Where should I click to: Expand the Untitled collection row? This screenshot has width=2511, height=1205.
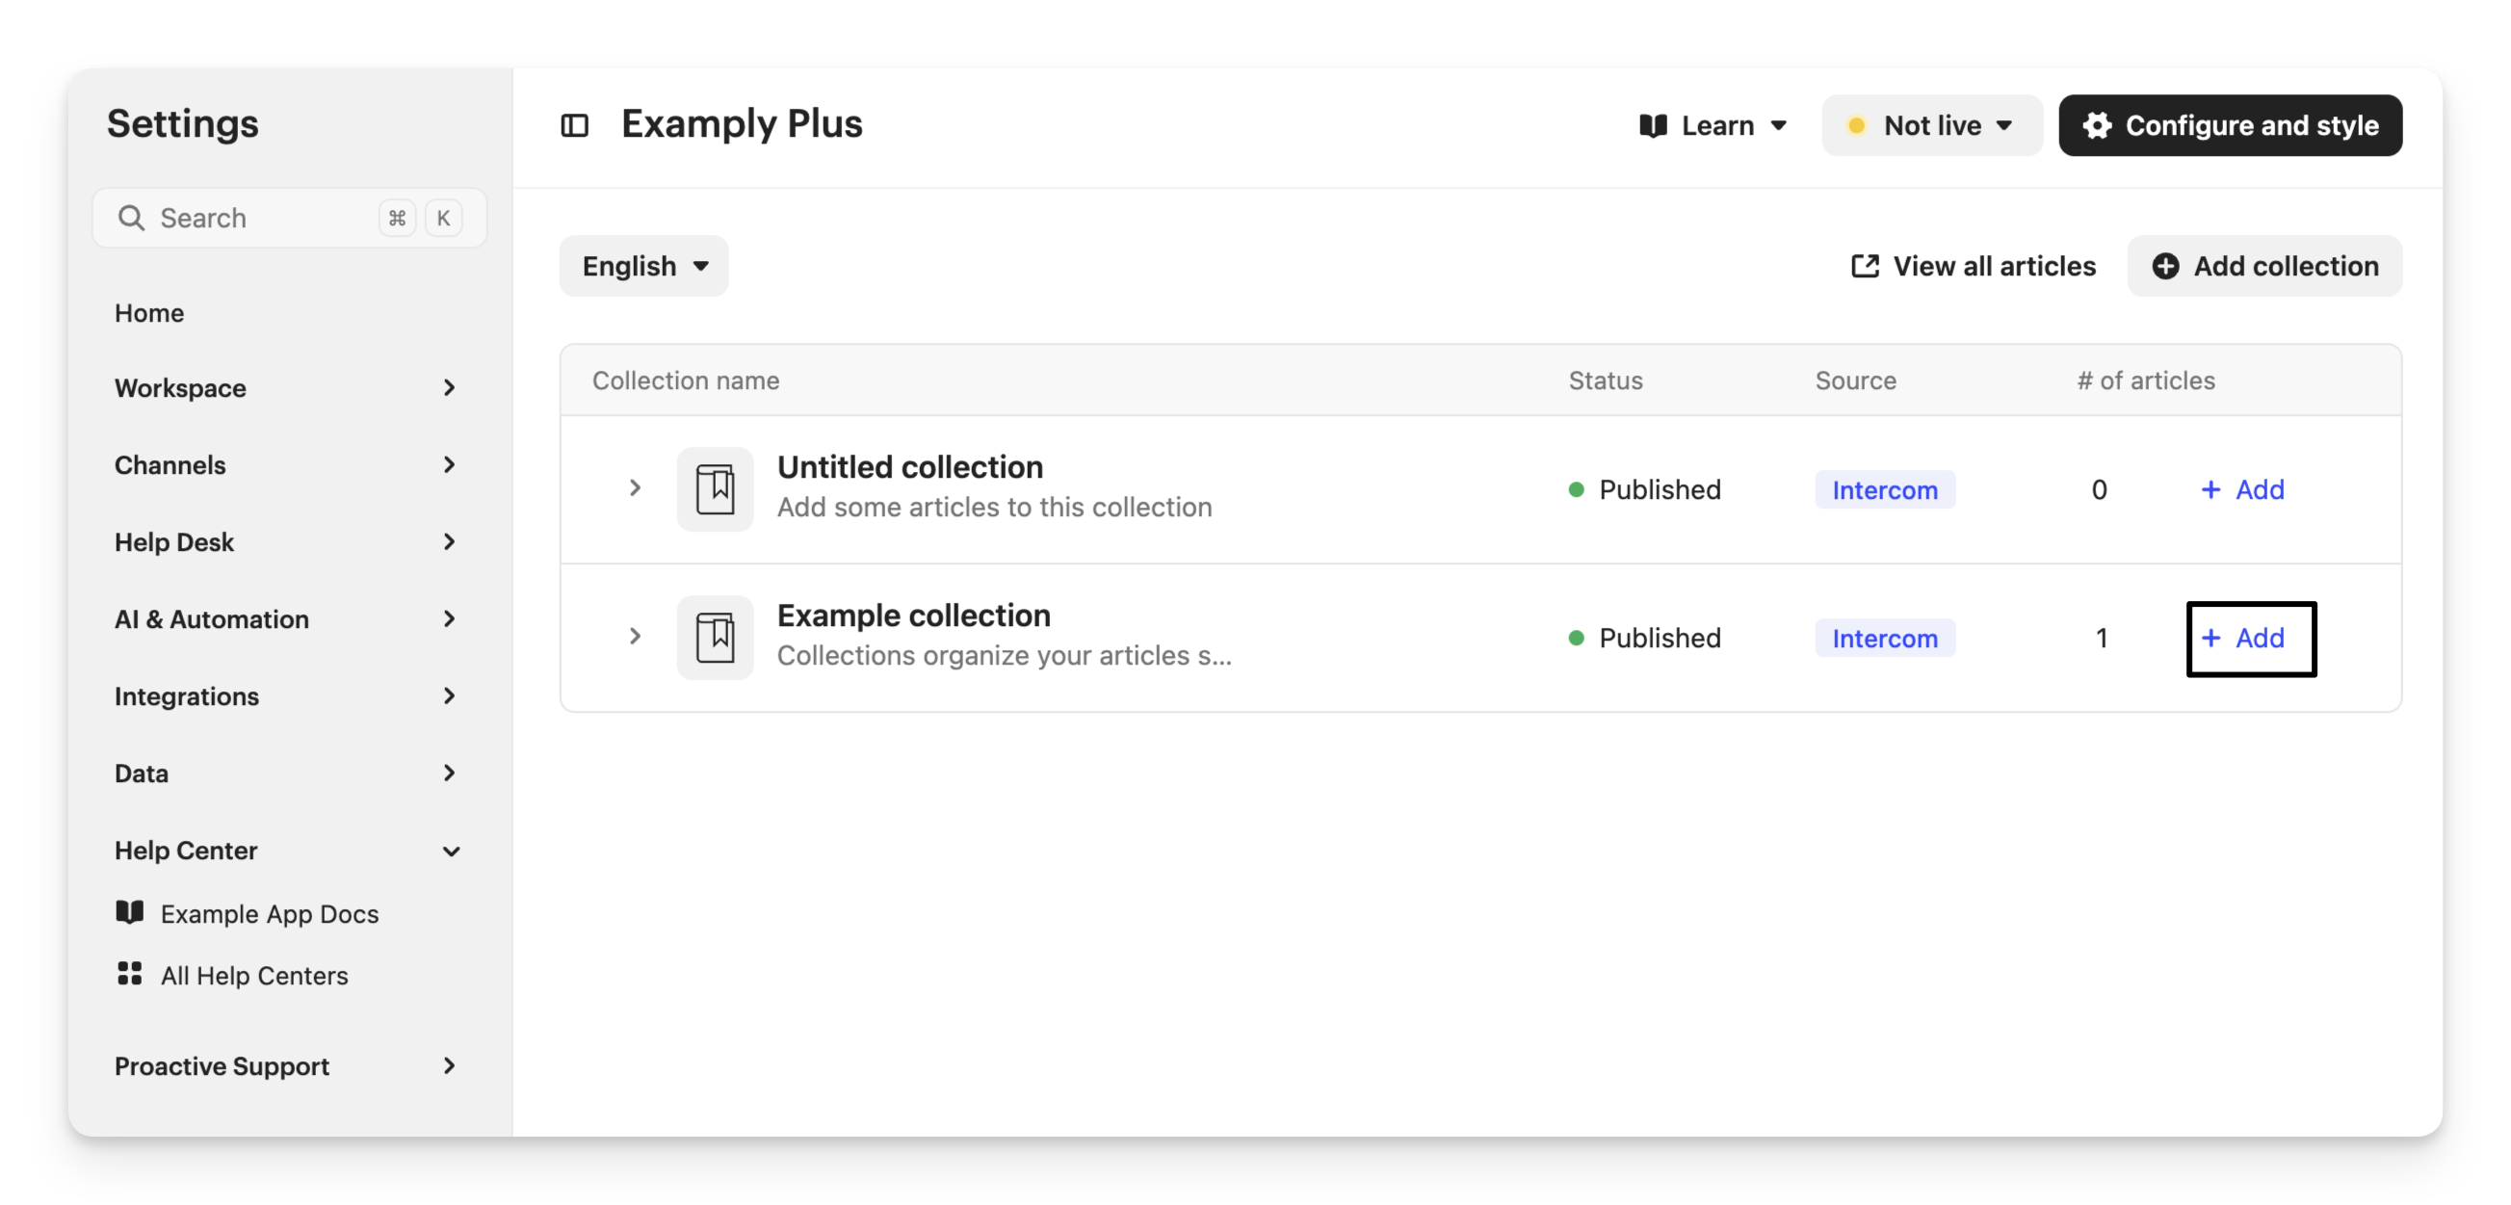pos(635,487)
